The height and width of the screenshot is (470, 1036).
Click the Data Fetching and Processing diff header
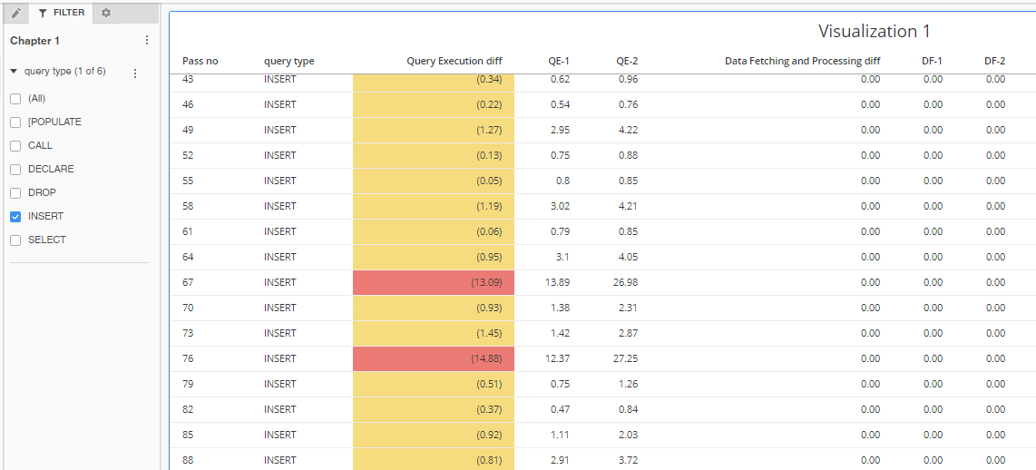(x=802, y=61)
